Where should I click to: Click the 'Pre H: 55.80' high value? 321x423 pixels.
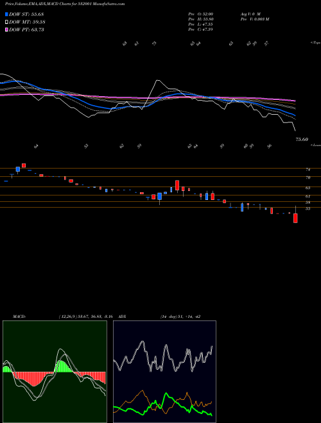tap(200, 19)
